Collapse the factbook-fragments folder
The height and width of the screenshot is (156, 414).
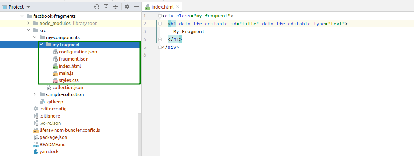point(22,16)
